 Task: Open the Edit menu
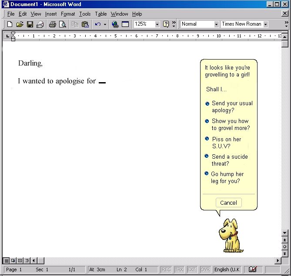[x=23, y=14]
